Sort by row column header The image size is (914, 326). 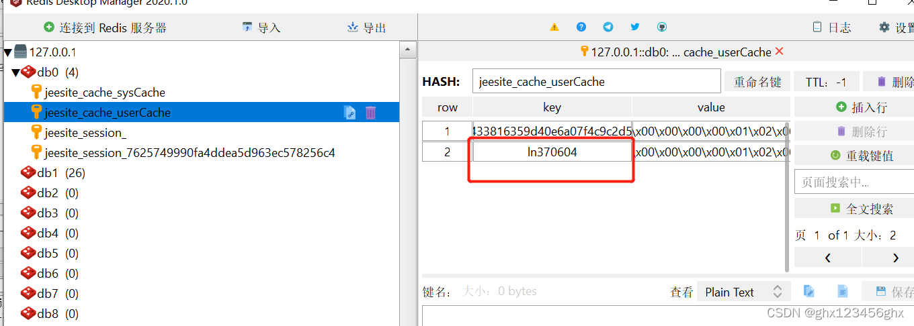[x=448, y=107]
